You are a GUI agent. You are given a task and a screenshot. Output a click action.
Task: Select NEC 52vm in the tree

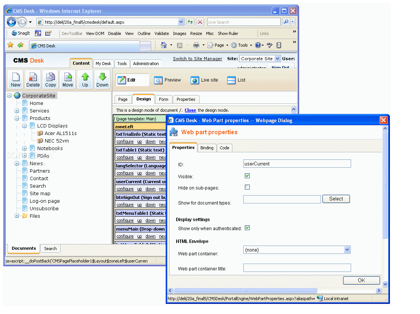point(57,141)
